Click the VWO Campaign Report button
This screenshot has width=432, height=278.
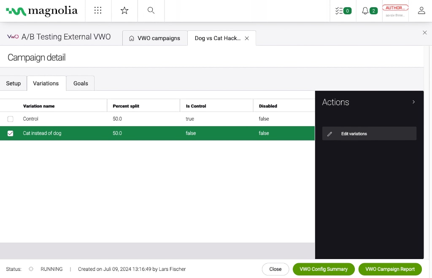click(390, 269)
